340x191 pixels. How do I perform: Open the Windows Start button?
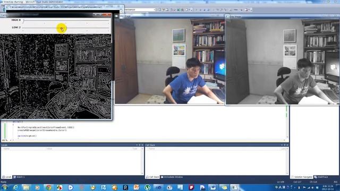click(5, 187)
